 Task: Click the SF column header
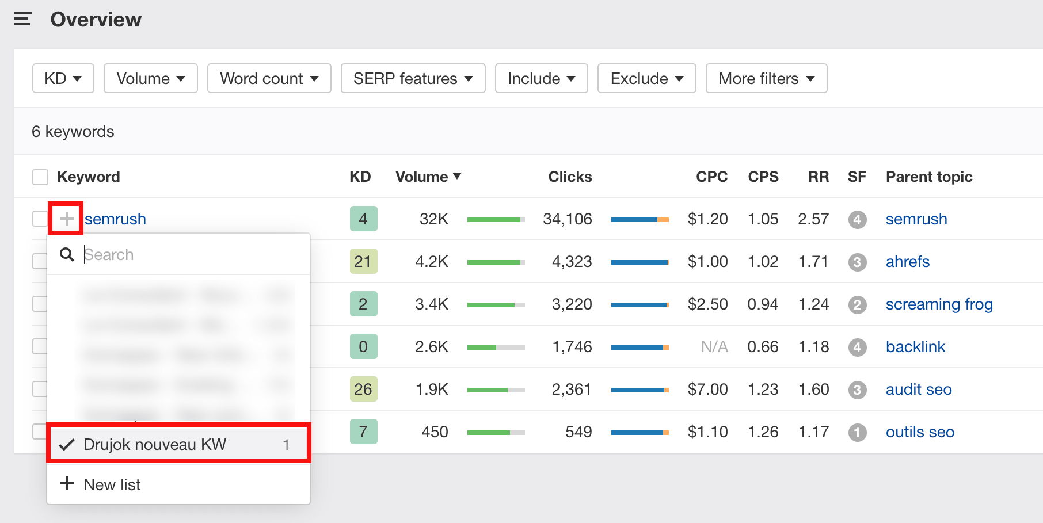(x=857, y=177)
